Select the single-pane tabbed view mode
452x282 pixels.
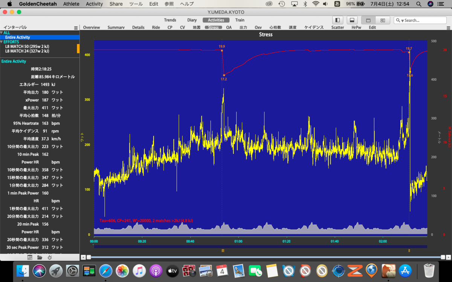point(368,20)
